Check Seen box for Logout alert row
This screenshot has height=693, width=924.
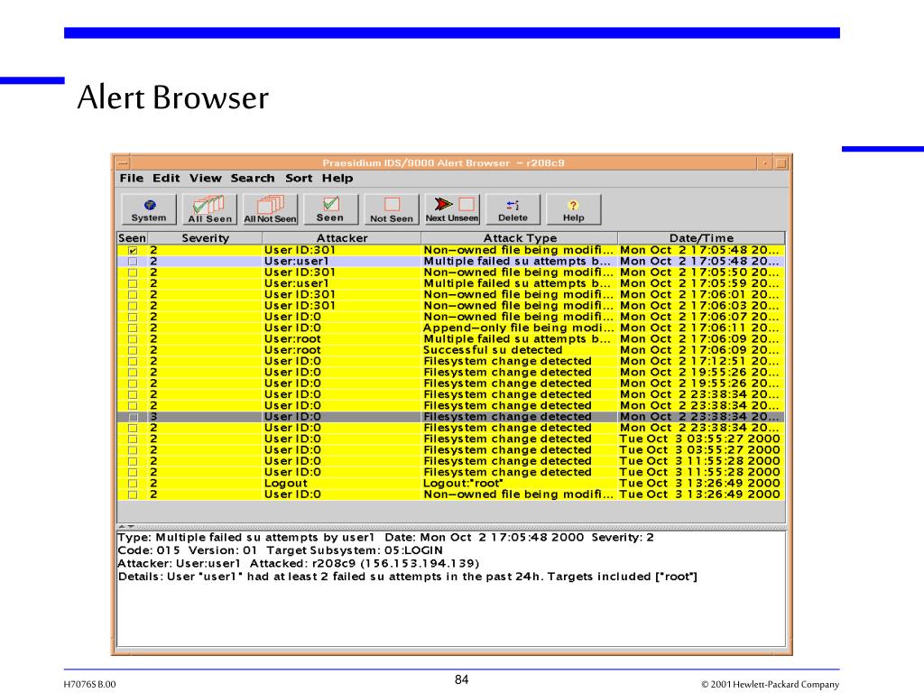point(133,484)
